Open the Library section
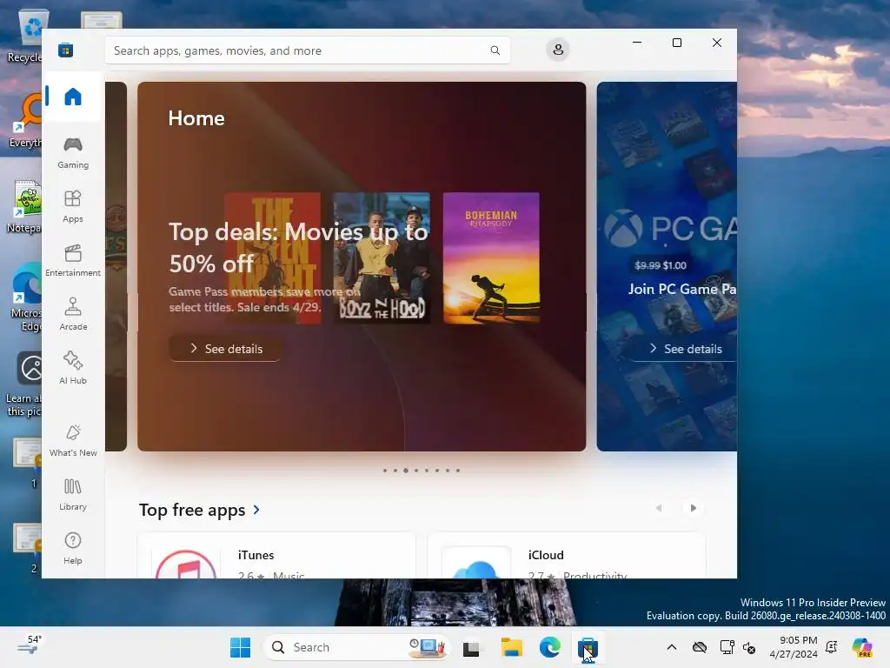The height and width of the screenshot is (668, 890). 73,495
